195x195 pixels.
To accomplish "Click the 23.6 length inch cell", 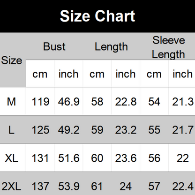I will coord(126,158).
